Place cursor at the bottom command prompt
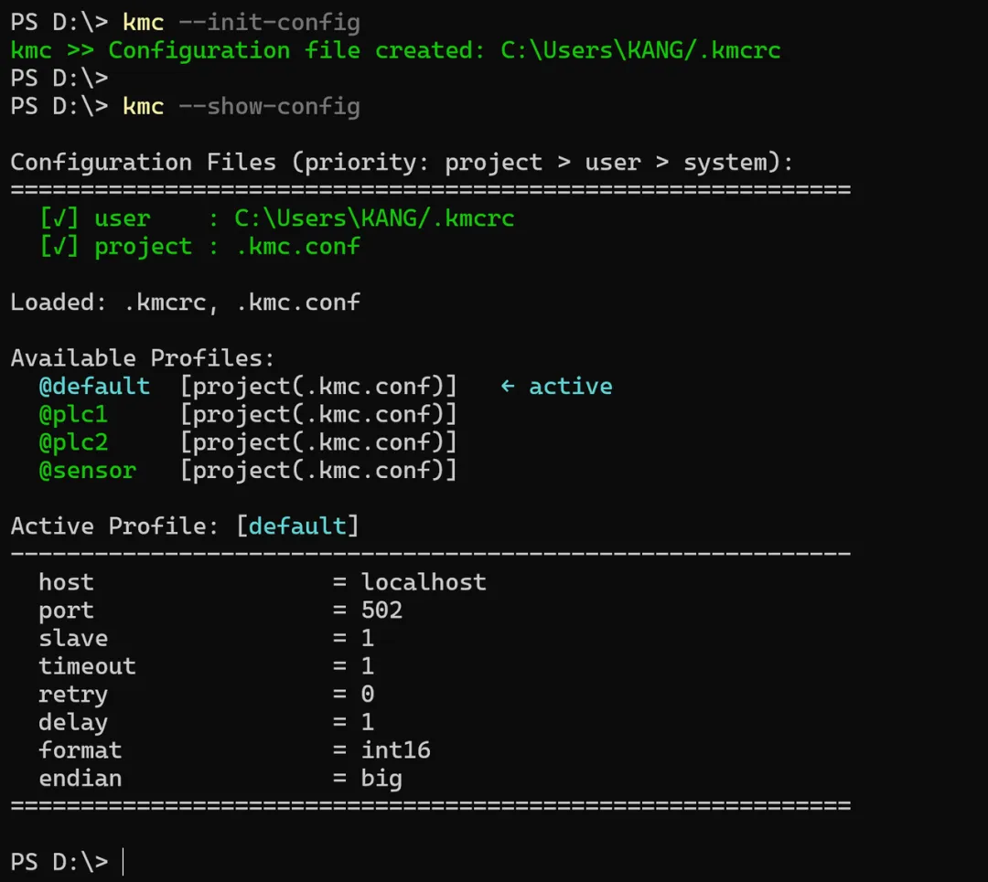This screenshot has width=988, height=882. coord(123,862)
